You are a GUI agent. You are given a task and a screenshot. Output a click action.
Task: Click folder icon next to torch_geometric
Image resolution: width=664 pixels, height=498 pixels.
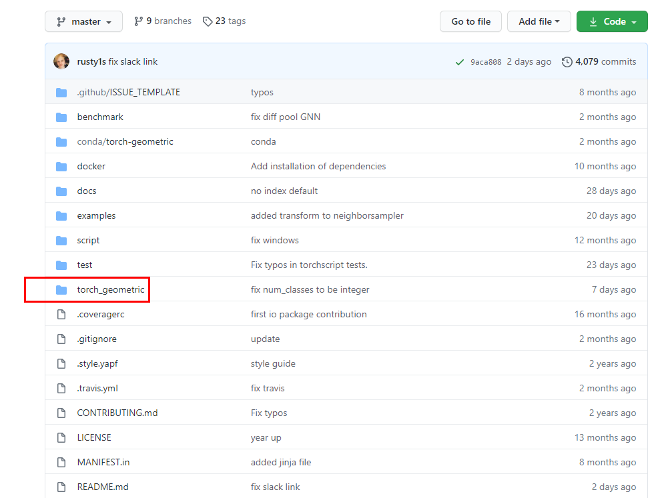(61, 290)
